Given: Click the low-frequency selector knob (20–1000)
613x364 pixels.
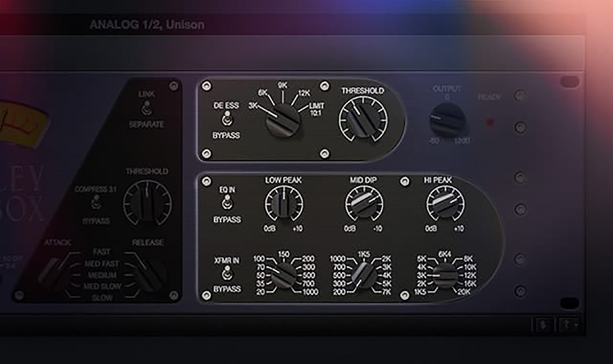Looking at the screenshot, I should [x=283, y=275].
